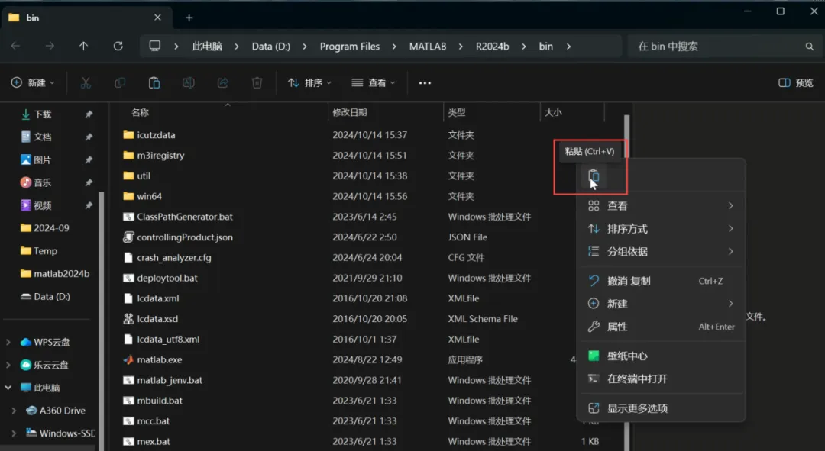Select the matlab.exe file
The height and width of the screenshot is (451, 825).
160,359
